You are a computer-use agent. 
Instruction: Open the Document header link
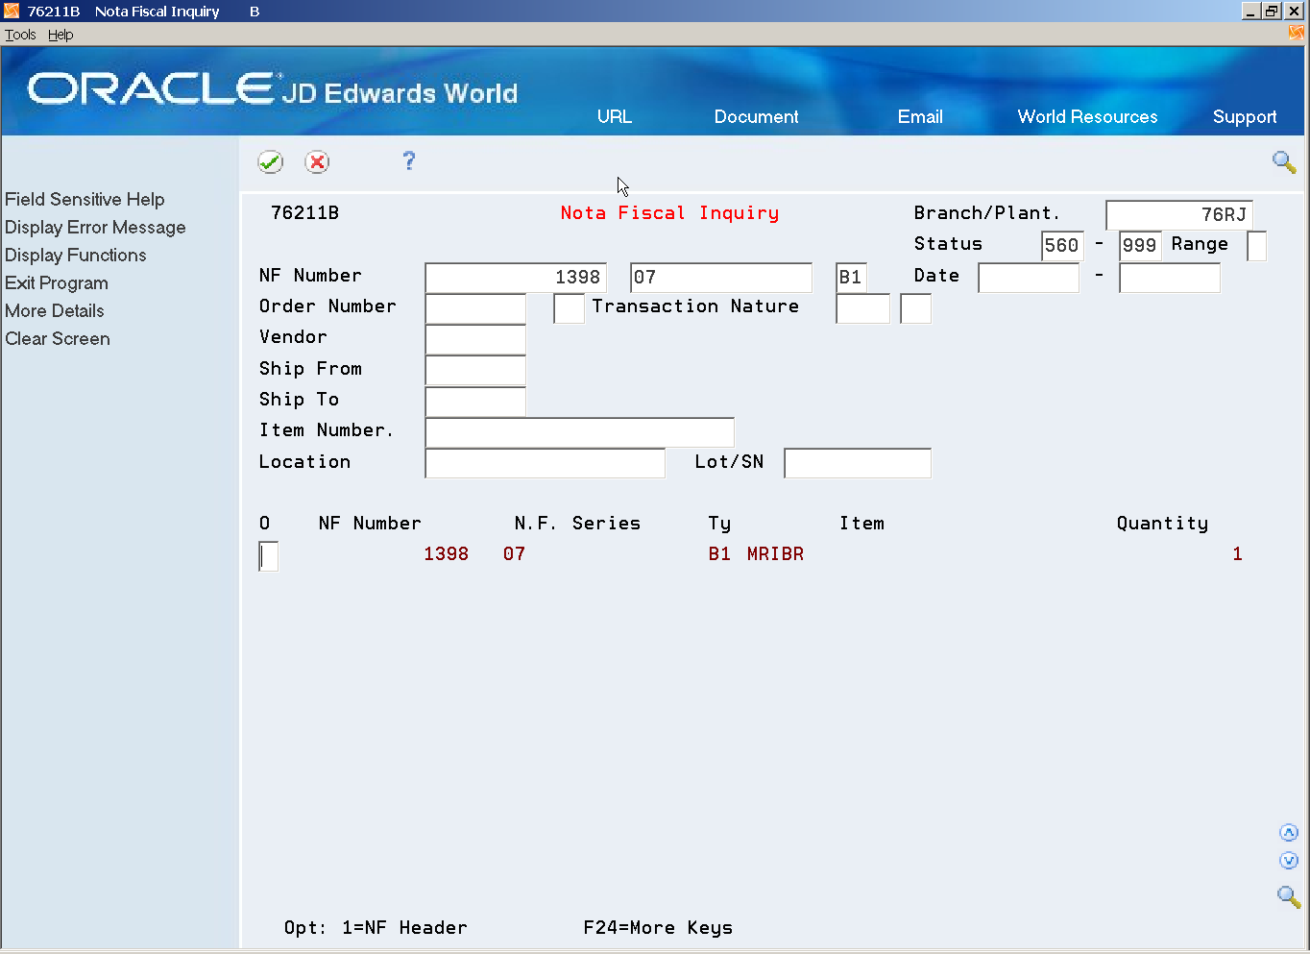(757, 116)
